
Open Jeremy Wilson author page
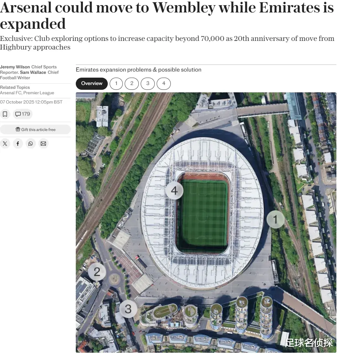[x=15, y=67]
